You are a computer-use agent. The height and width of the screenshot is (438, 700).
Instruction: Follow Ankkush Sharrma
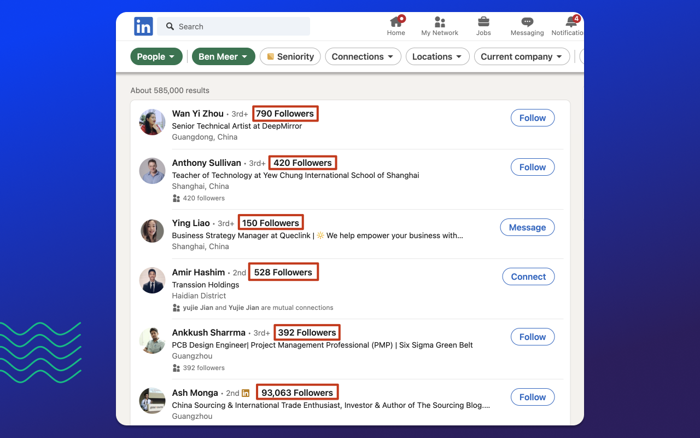(533, 337)
